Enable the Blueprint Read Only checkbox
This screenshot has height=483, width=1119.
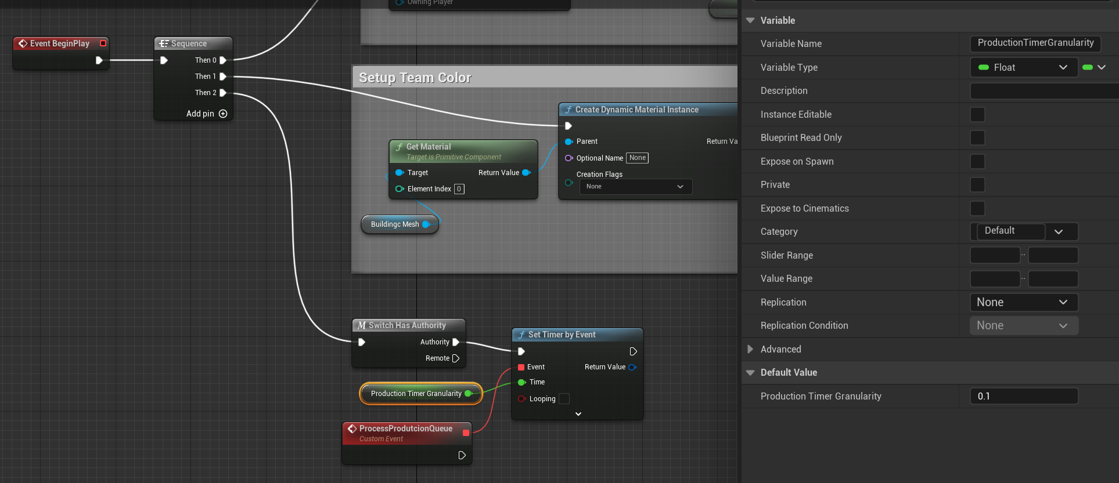(978, 137)
